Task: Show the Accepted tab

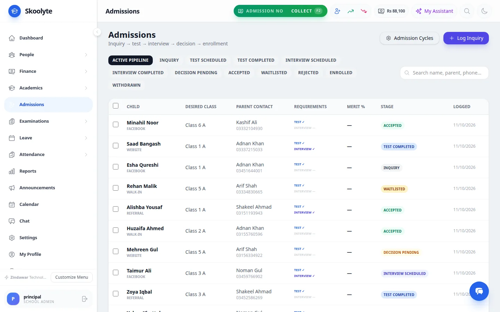Action: (x=239, y=73)
